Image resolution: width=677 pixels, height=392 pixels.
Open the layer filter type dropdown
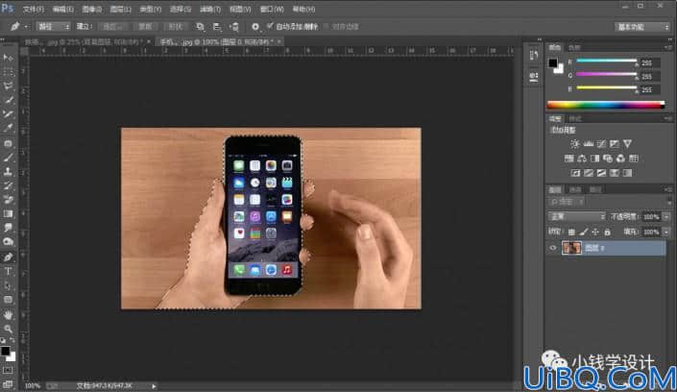[568, 202]
